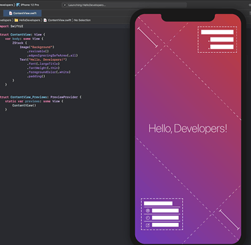Open the iPhone 12 Pro run destination selector
The width and height of the screenshot is (251, 245).
pyautogui.click(x=27, y=5)
